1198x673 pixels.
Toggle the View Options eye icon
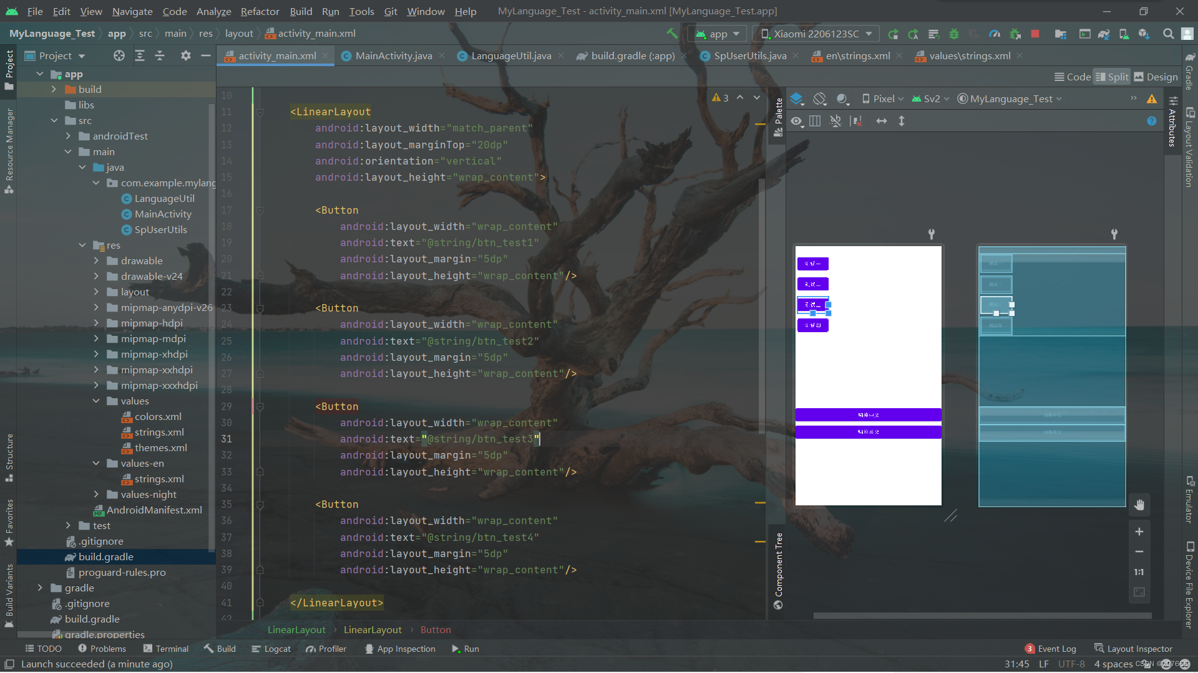797,121
